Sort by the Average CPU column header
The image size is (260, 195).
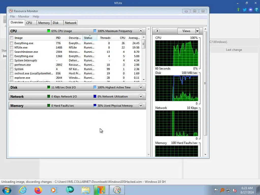click(x=134, y=38)
